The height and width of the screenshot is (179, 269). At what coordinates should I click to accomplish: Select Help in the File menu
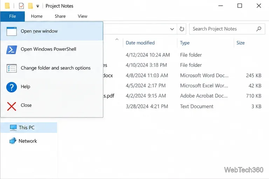tap(52, 87)
